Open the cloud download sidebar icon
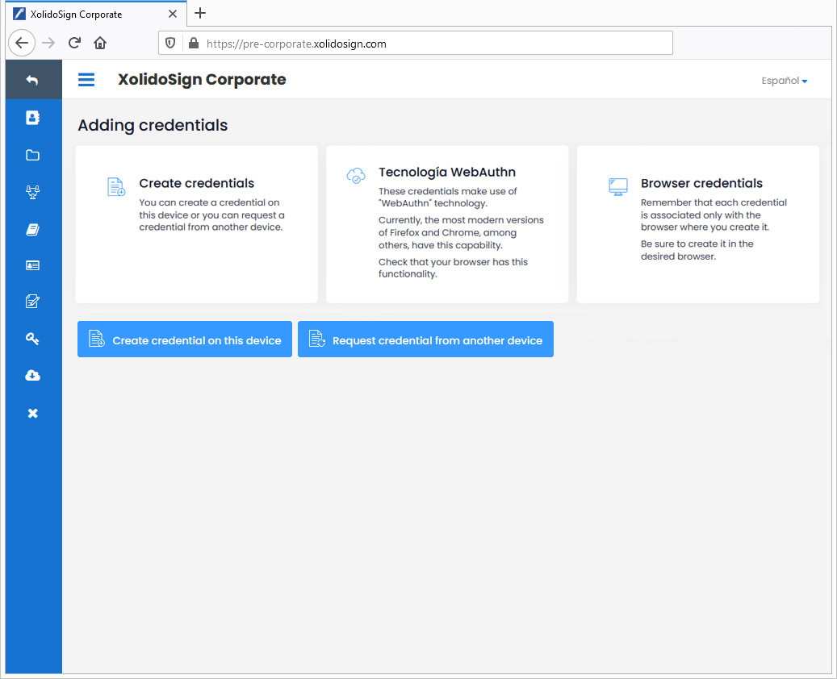This screenshot has width=837, height=679. 32,376
